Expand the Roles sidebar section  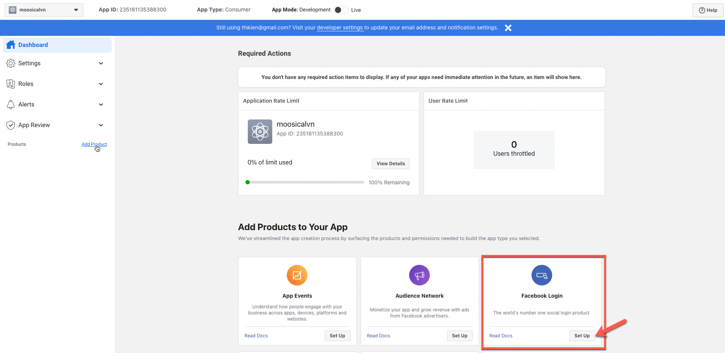tap(101, 84)
